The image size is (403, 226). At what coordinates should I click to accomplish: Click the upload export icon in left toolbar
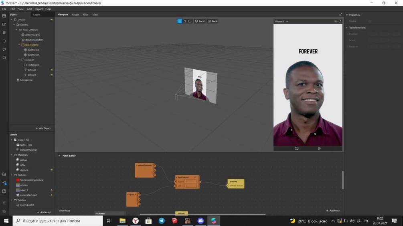4,191
